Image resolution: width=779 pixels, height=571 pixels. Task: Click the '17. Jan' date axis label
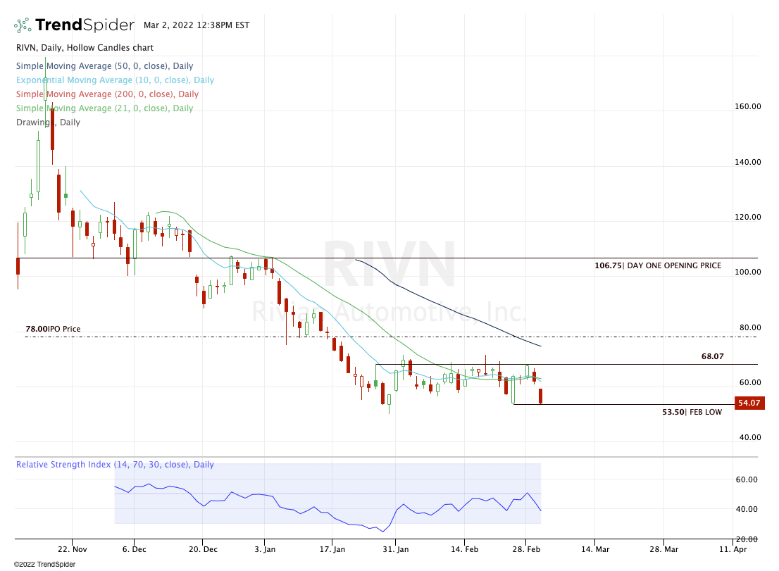click(332, 549)
